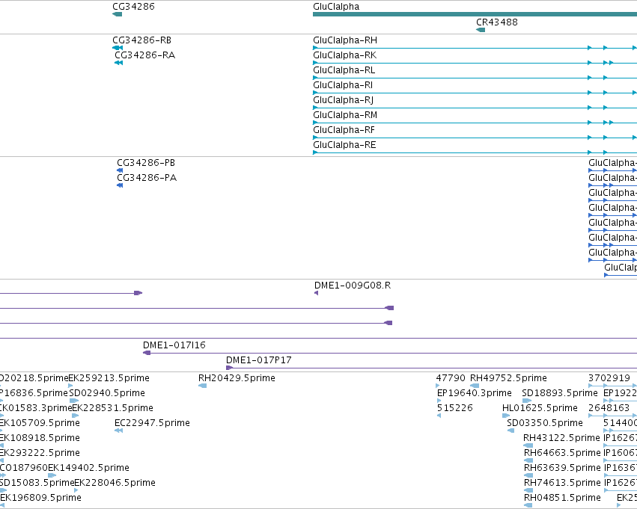Select the GluClalpha-RM transcript label
Image resolution: width=637 pixels, height=509 pixels.
[x=345, y=115]
